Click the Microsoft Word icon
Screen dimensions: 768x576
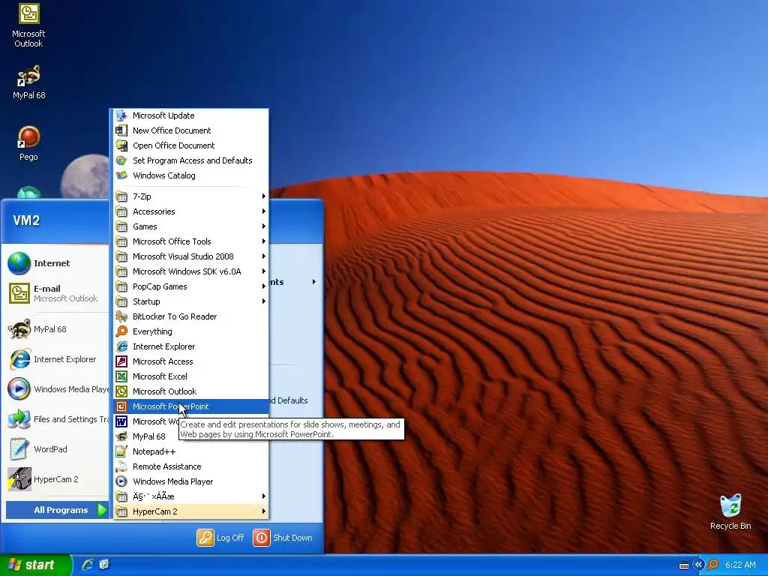pyautogui.click(x=121, y=421)
